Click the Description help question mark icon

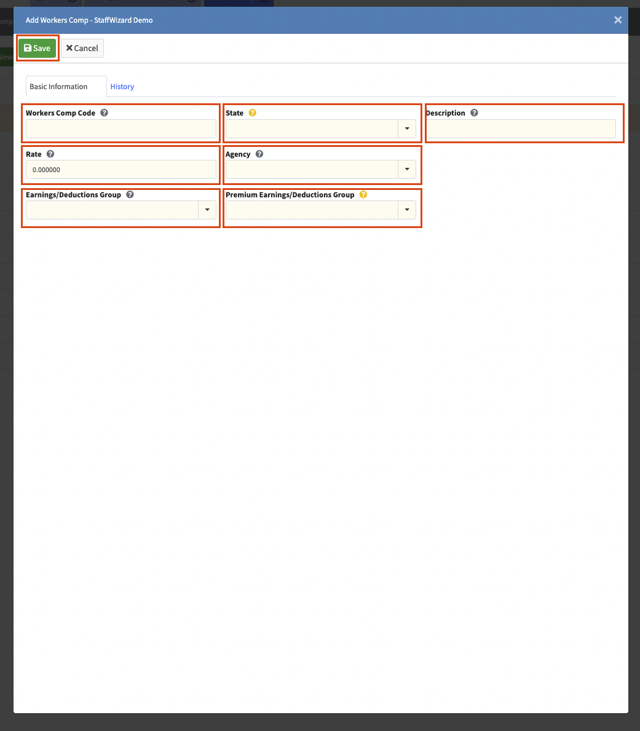click(x=474, y=113)
